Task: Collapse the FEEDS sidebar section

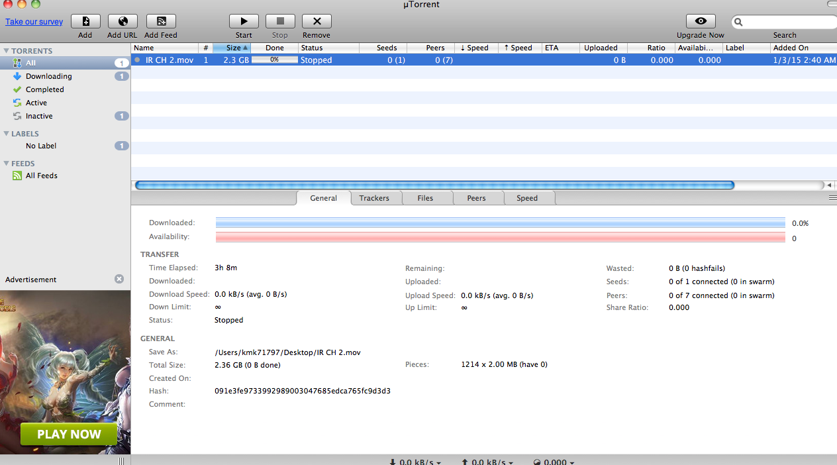Action: pyautogui.click(x=6, y=163)
